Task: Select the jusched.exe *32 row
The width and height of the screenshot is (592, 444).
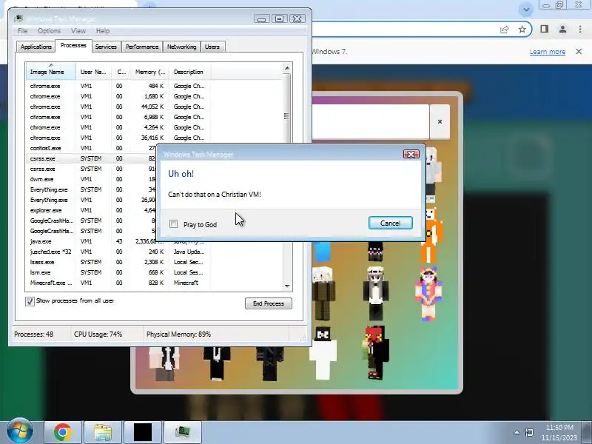Action: [154, 252]
